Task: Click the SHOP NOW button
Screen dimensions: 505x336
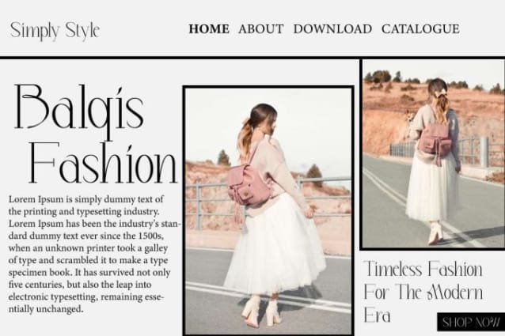Action: tap(471, 322)
